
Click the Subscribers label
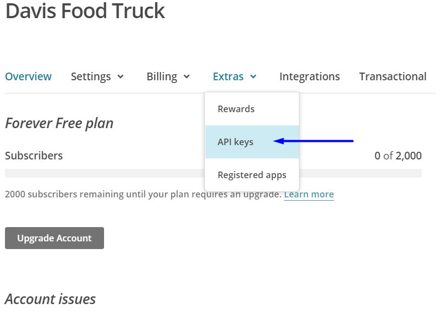coord(34,156)
